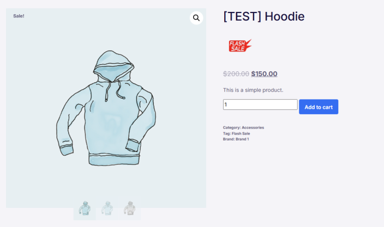
Task: Click the red Flash Sale badge image
Action: click(x=240, y=45)
